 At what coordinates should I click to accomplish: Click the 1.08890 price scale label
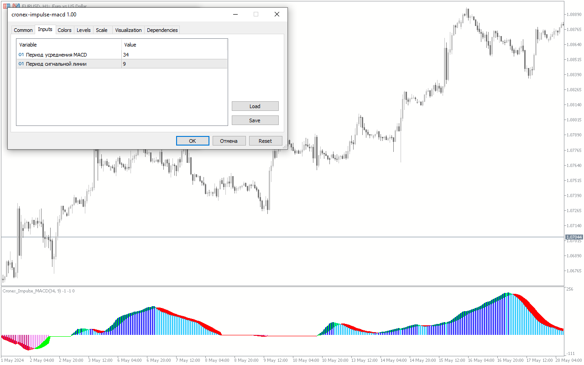[574, 15]
